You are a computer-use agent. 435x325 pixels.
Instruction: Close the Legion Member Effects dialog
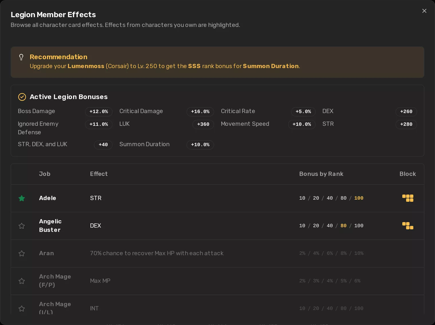(x=424, y=11)
